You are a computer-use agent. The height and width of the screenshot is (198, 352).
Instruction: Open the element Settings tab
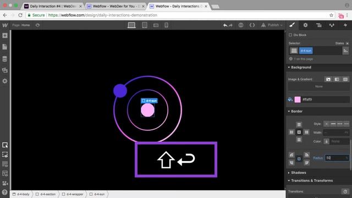click(x=306, y=25)
